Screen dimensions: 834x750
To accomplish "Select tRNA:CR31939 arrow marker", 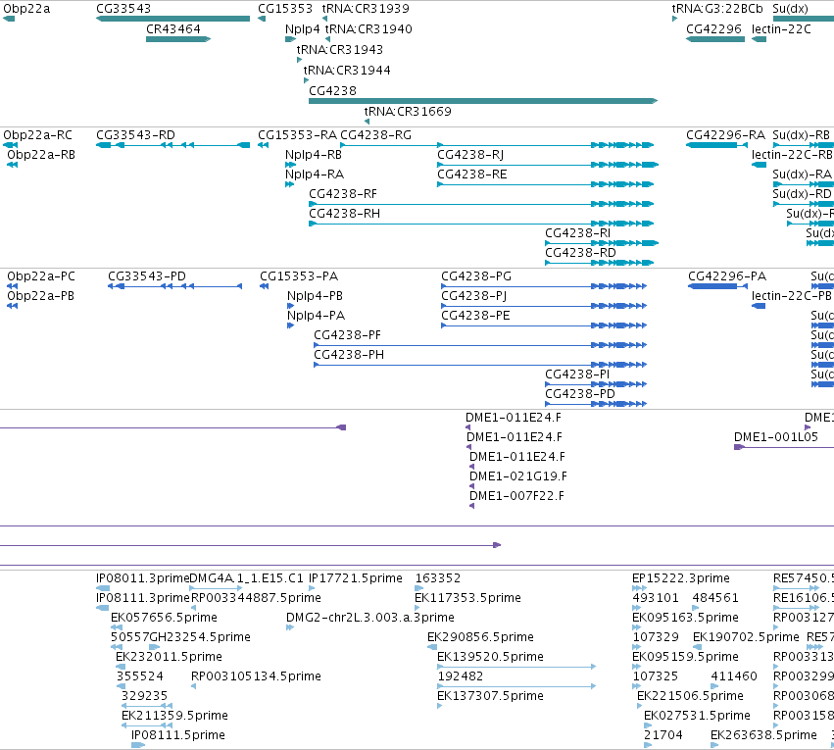I will click(325, 19).
